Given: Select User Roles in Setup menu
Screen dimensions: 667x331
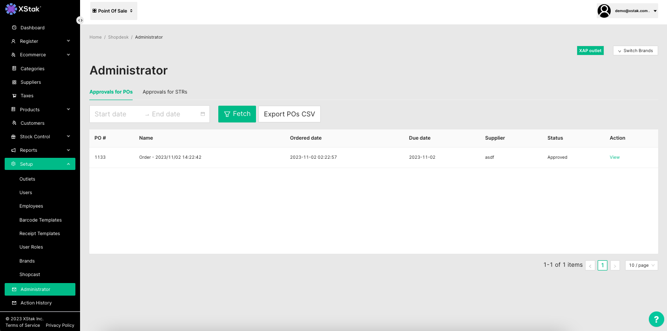Looking at the screenshot, I should (x=31, y=247).
